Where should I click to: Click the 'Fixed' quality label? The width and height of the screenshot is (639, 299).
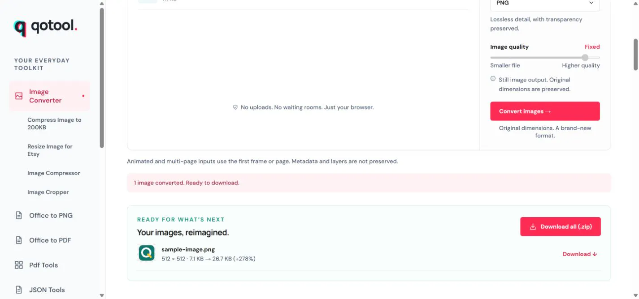(592, 47)
